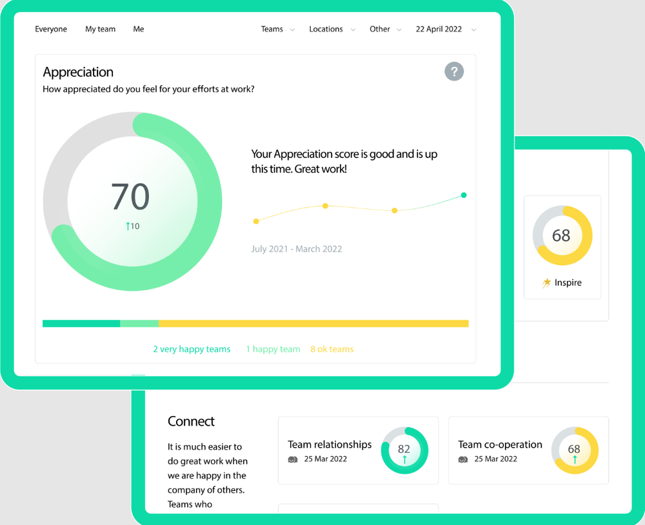Open the Team relationships card
This screenshot has height=525, width=645.
coord(358,451)
